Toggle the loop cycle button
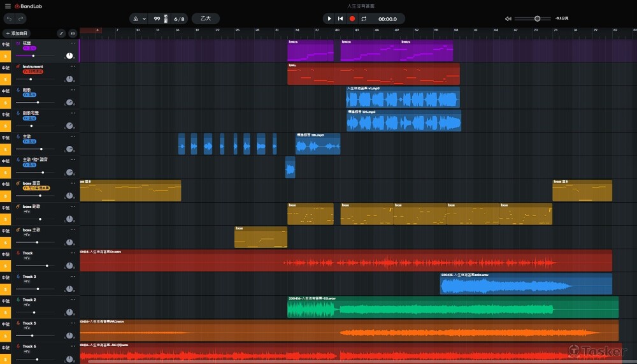 363,18
